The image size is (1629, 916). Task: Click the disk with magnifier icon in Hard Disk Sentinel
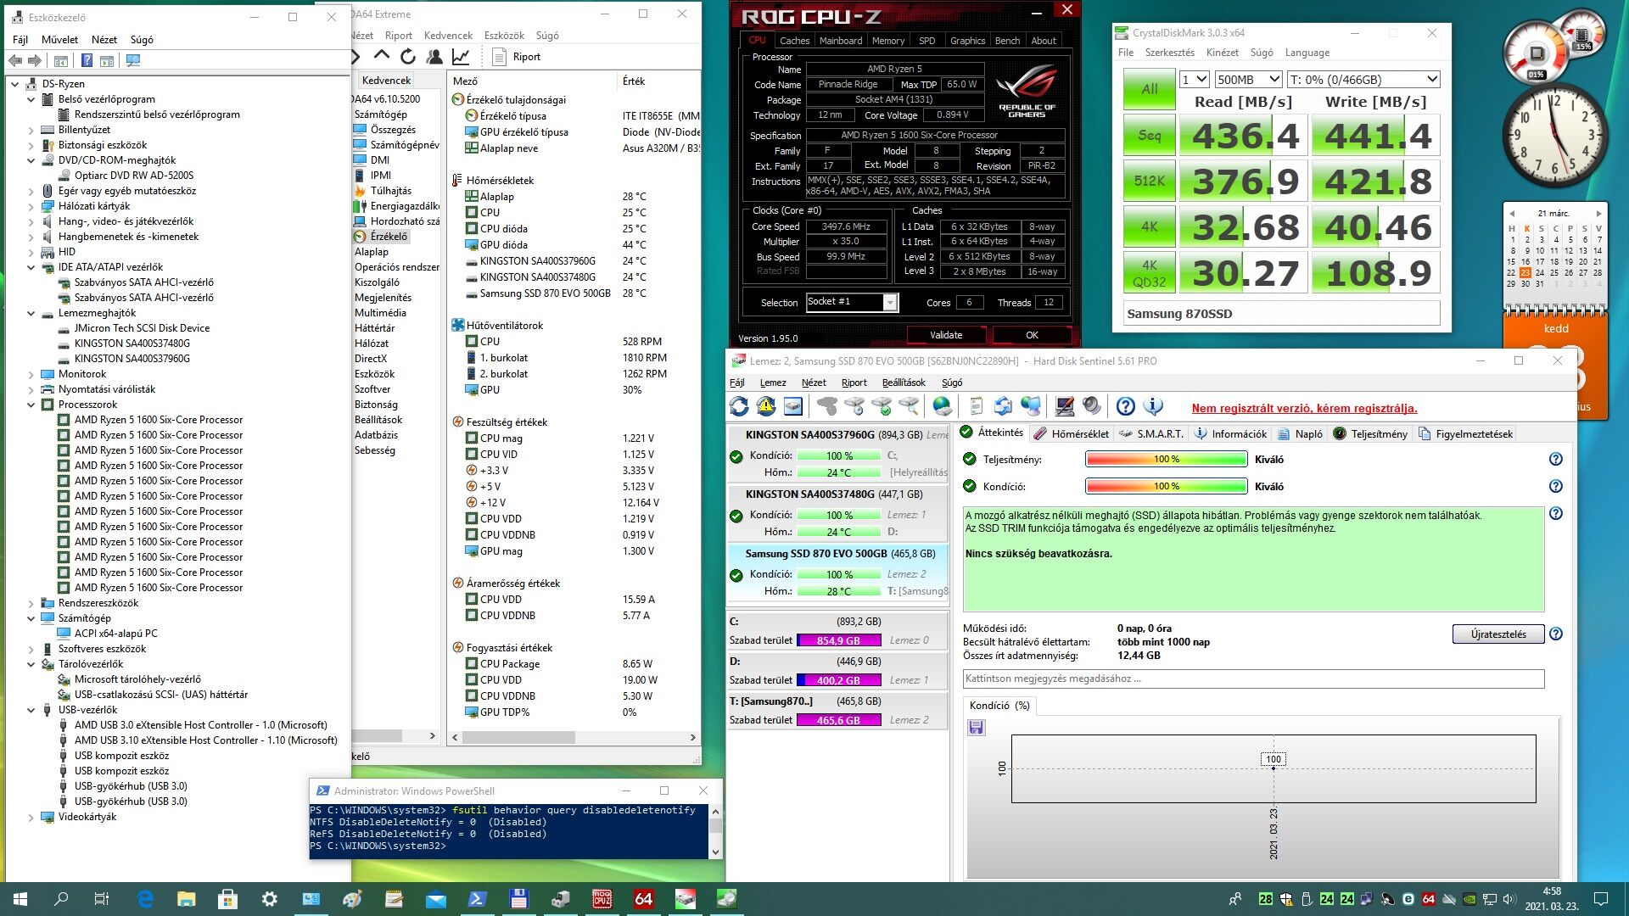(909, 407)
